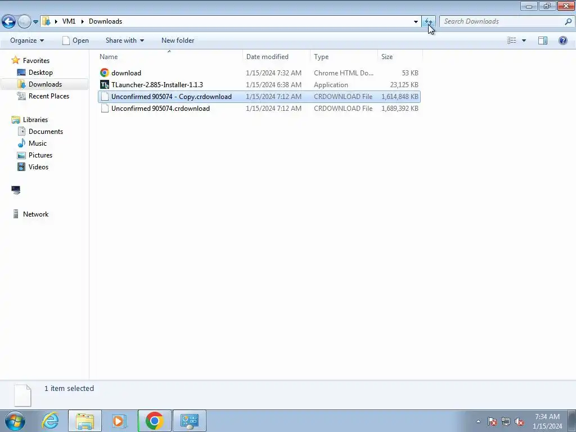Screen dimensions: 576x432
Task: Open the Share with menu
Action: pos(124,40)
